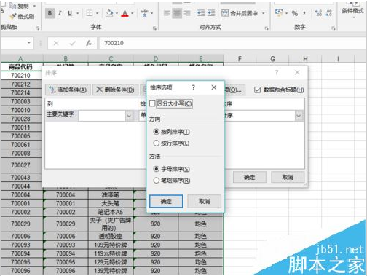Toggle Underline formatting in ribbon
The image size is (367, 276).
coord(70,13)
